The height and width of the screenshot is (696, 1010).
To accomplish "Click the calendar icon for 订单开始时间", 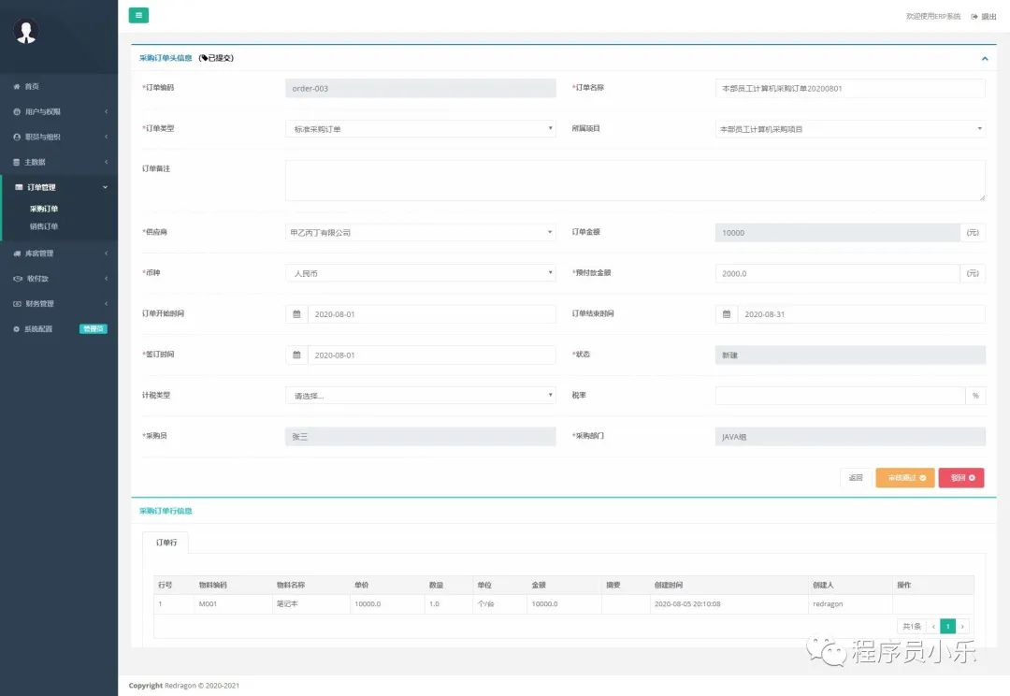I will (296, 313).
